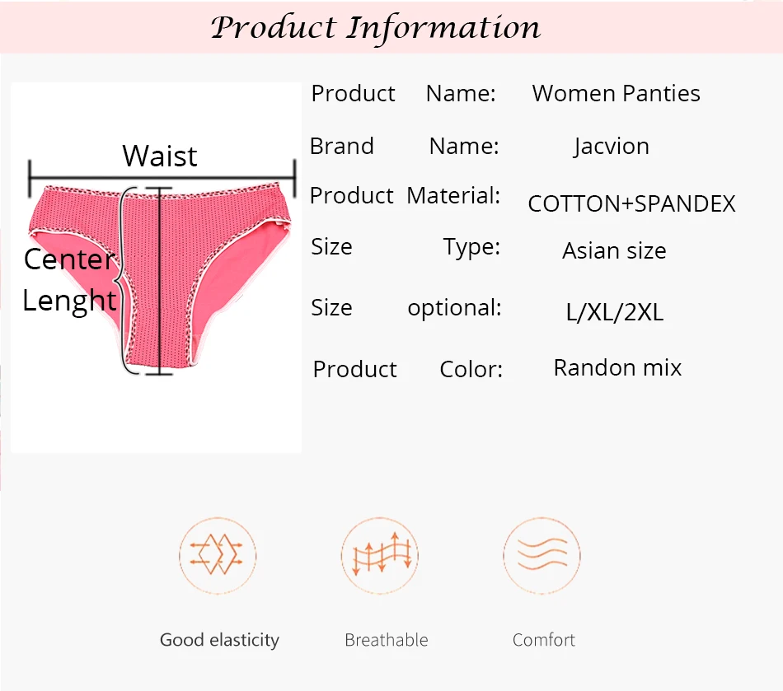Click the Product Color: label
This screenshot has width=783, height=691.
coord(407,369)
